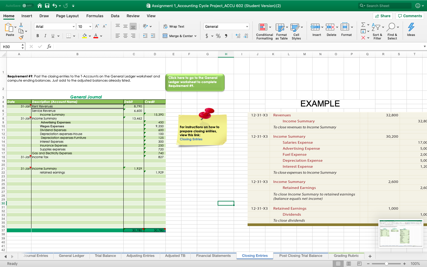Click zoom in plus button
The width and height of the screenshot is (427, 267).
click(404, 264)
